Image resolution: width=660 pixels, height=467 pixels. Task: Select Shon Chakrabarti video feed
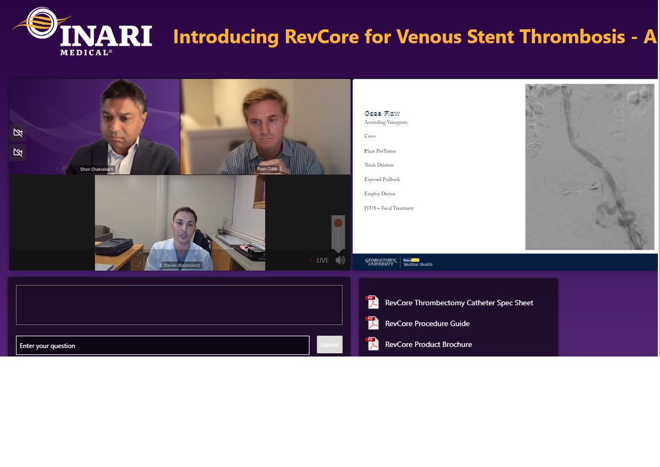(x=95, y=127)
